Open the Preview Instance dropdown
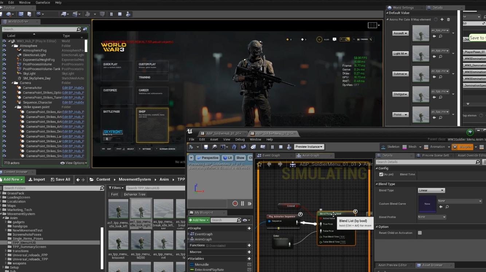 (309, 147)
